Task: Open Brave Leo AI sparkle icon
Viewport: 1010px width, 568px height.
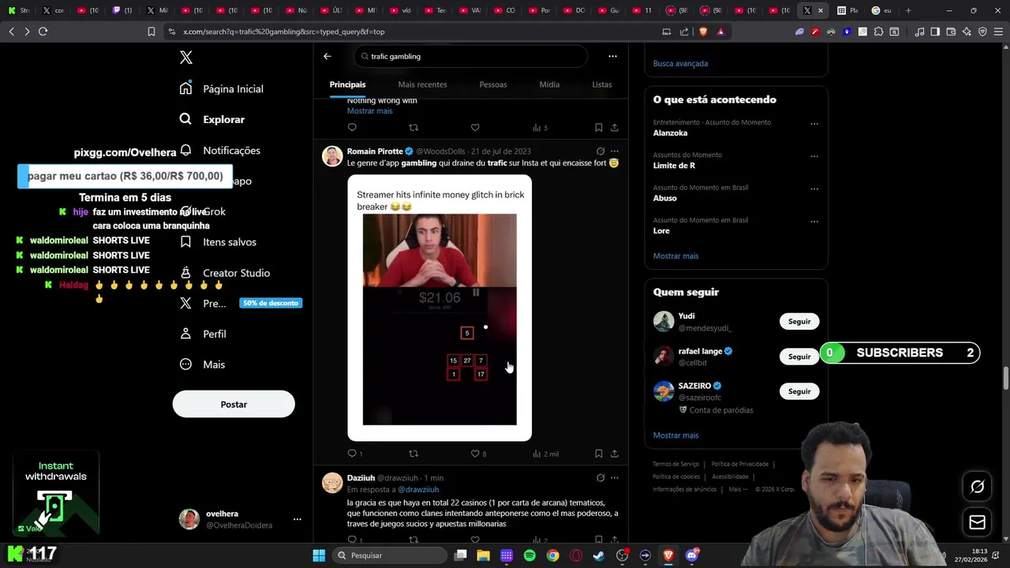Action: (967, 32)
